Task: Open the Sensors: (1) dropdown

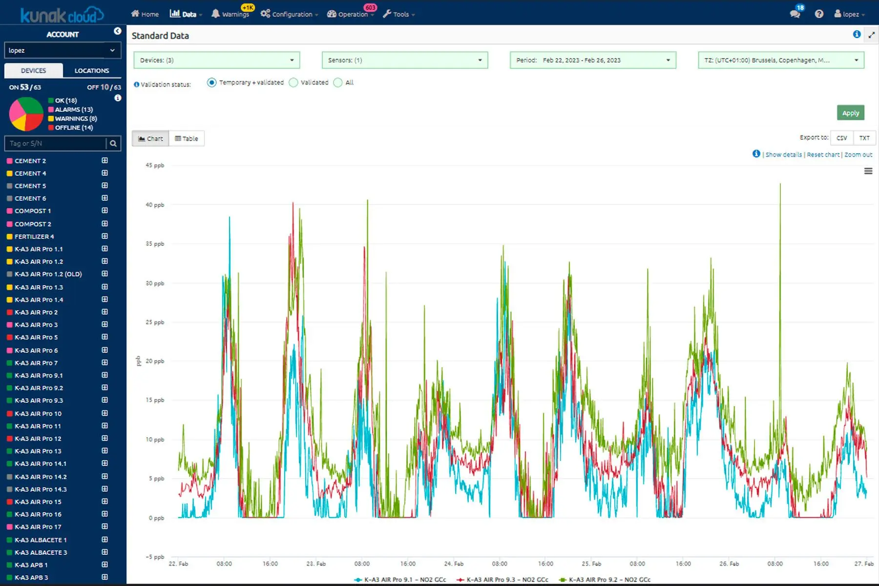Action: (x=405, y=60)
